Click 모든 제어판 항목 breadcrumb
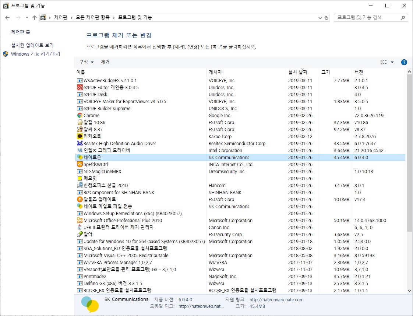This screenshot has height=316, width=413. point(93,17)
